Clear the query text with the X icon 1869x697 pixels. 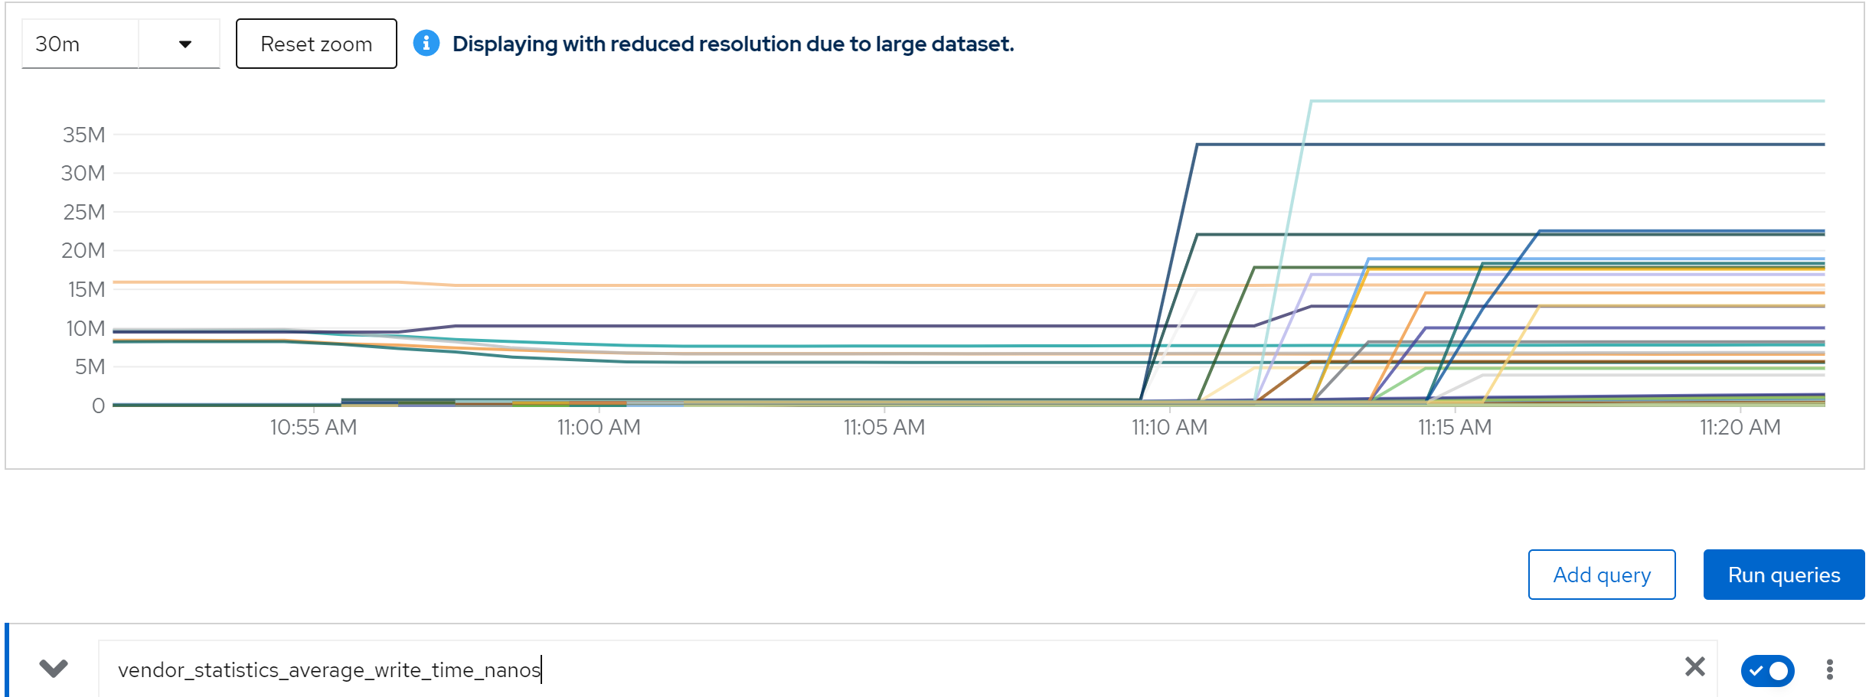point(1694,667)
